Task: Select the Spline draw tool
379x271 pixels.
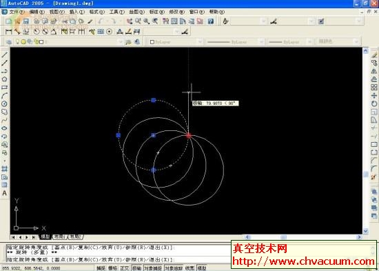Action: coord(4,120)
